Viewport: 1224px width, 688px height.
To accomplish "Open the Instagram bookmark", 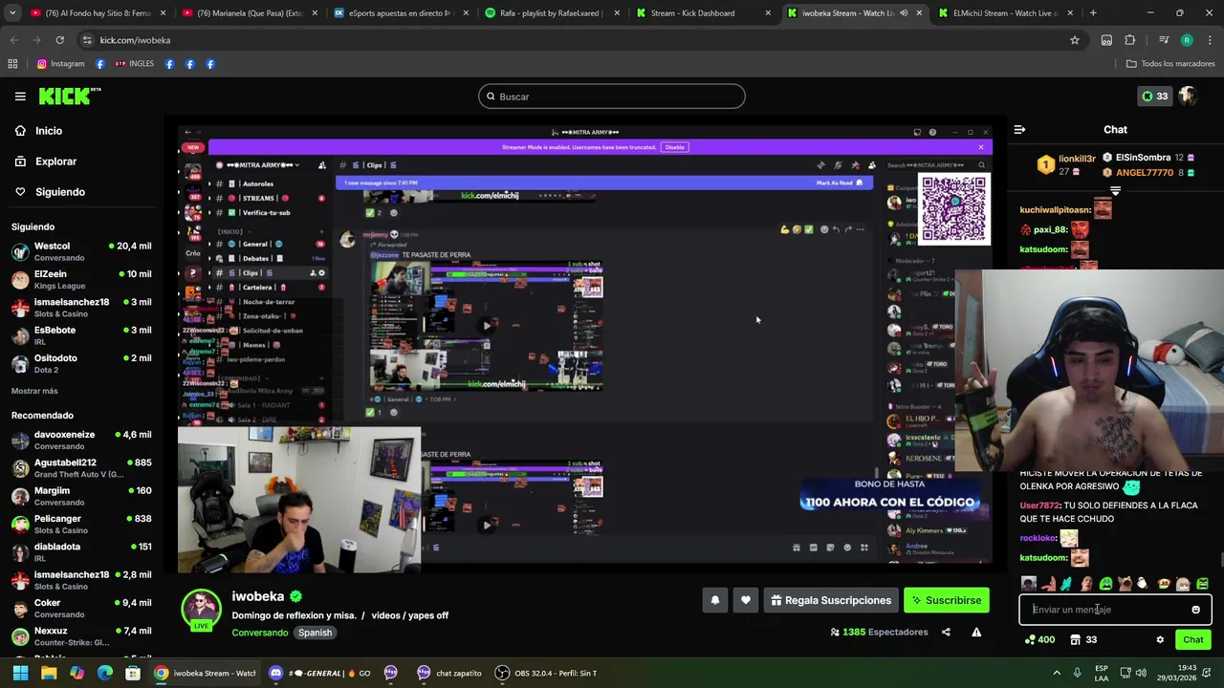I will point(60,64).
